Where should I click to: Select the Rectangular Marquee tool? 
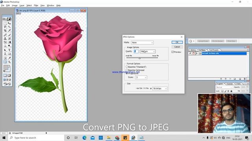click(x=5, y=23)
